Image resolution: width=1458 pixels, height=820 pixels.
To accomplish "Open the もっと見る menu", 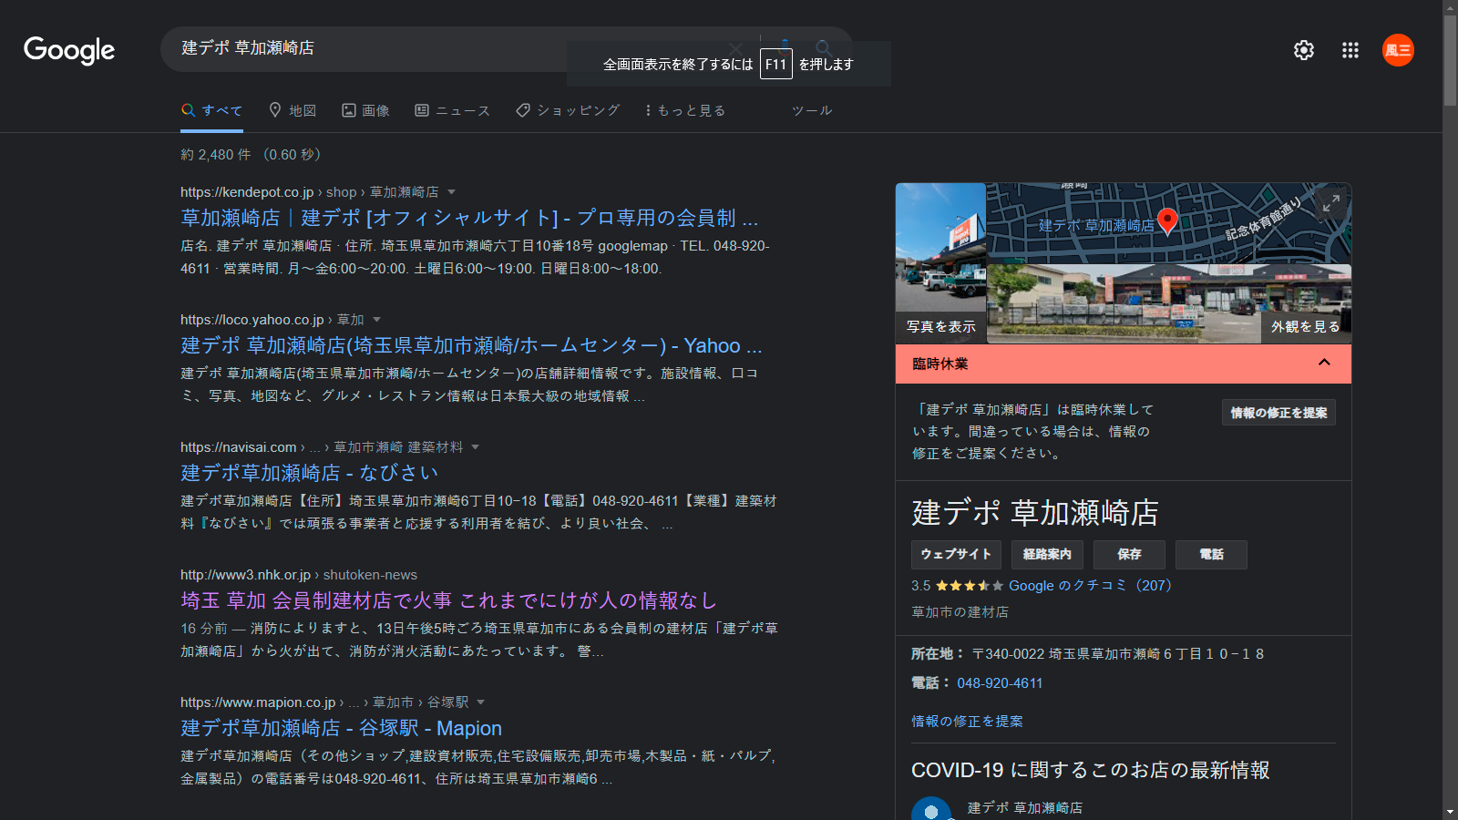I will (685, 110).
